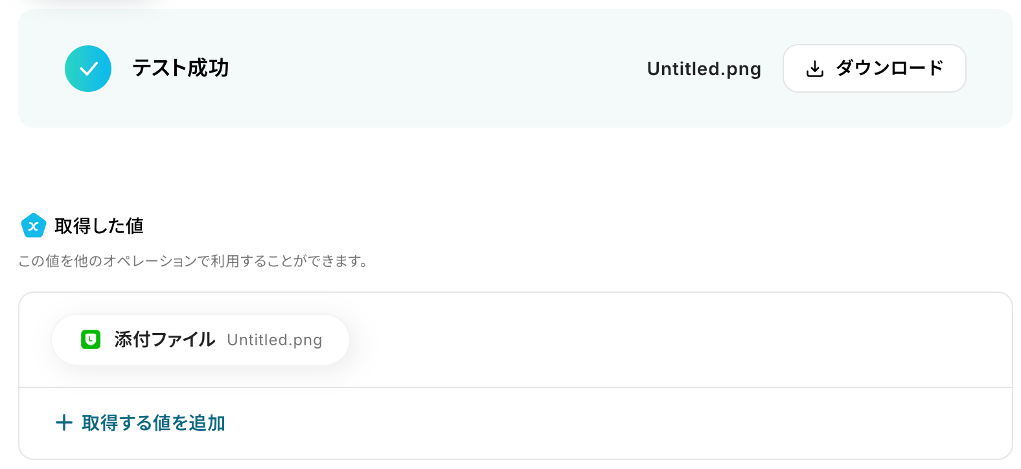Image resolution: width=1021 pixels, height=469 pixels.
Task: Click the 取得する値を追加 text label
Action: pyautogui.click(x=154, y=423)
